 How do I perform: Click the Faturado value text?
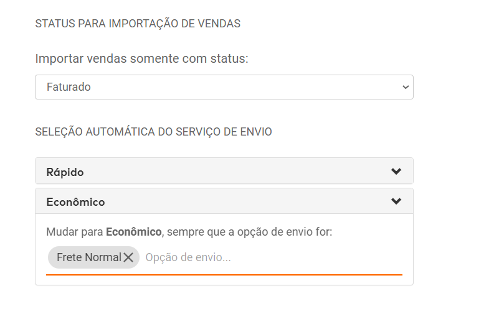pos(69,87)
